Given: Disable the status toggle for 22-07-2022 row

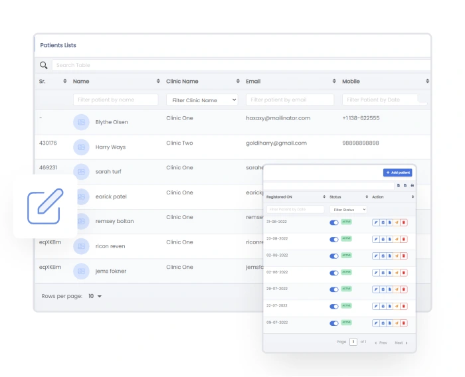Looking at the screenshot, I should point(334,306).
